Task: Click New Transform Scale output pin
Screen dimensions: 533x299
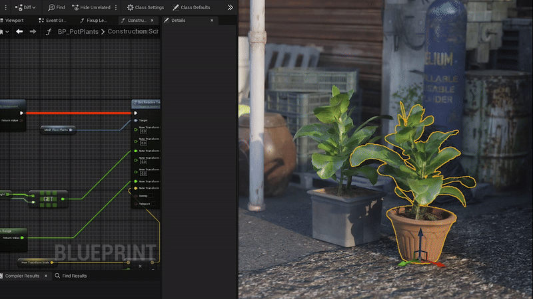Action: click(x=52, y=262)
